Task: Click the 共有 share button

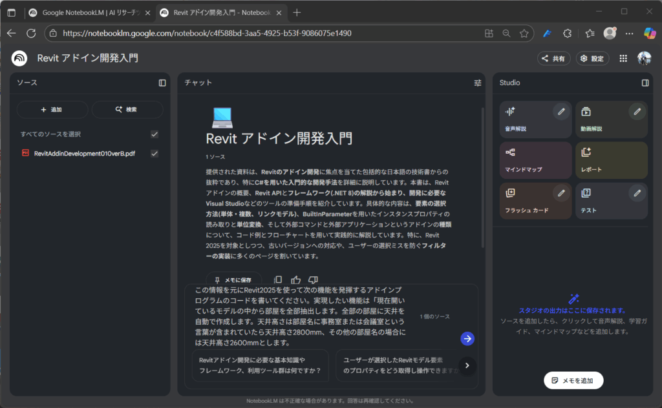Action: [x=553, y=58]
